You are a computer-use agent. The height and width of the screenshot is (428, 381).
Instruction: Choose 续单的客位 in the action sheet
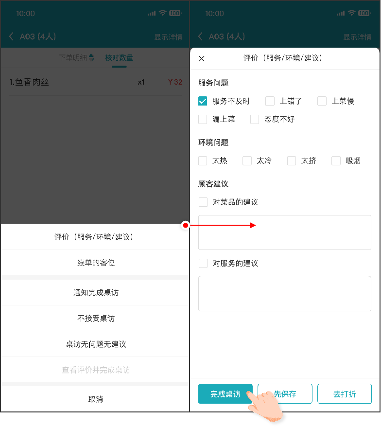click(x=94, y=263)
